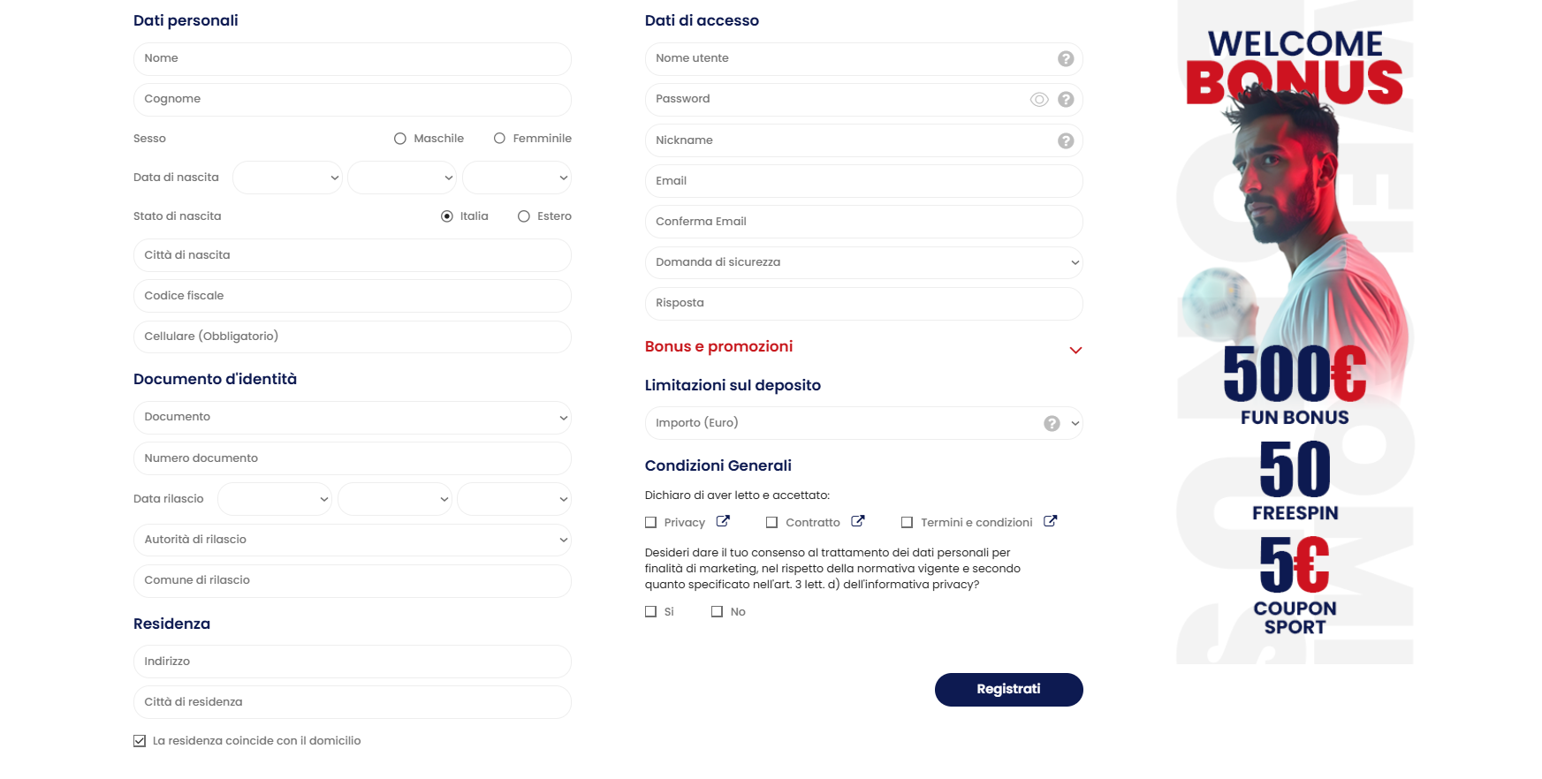Open second Data rilascio dropdown
The image size is (1542, 779).
(x=395, y=499)
